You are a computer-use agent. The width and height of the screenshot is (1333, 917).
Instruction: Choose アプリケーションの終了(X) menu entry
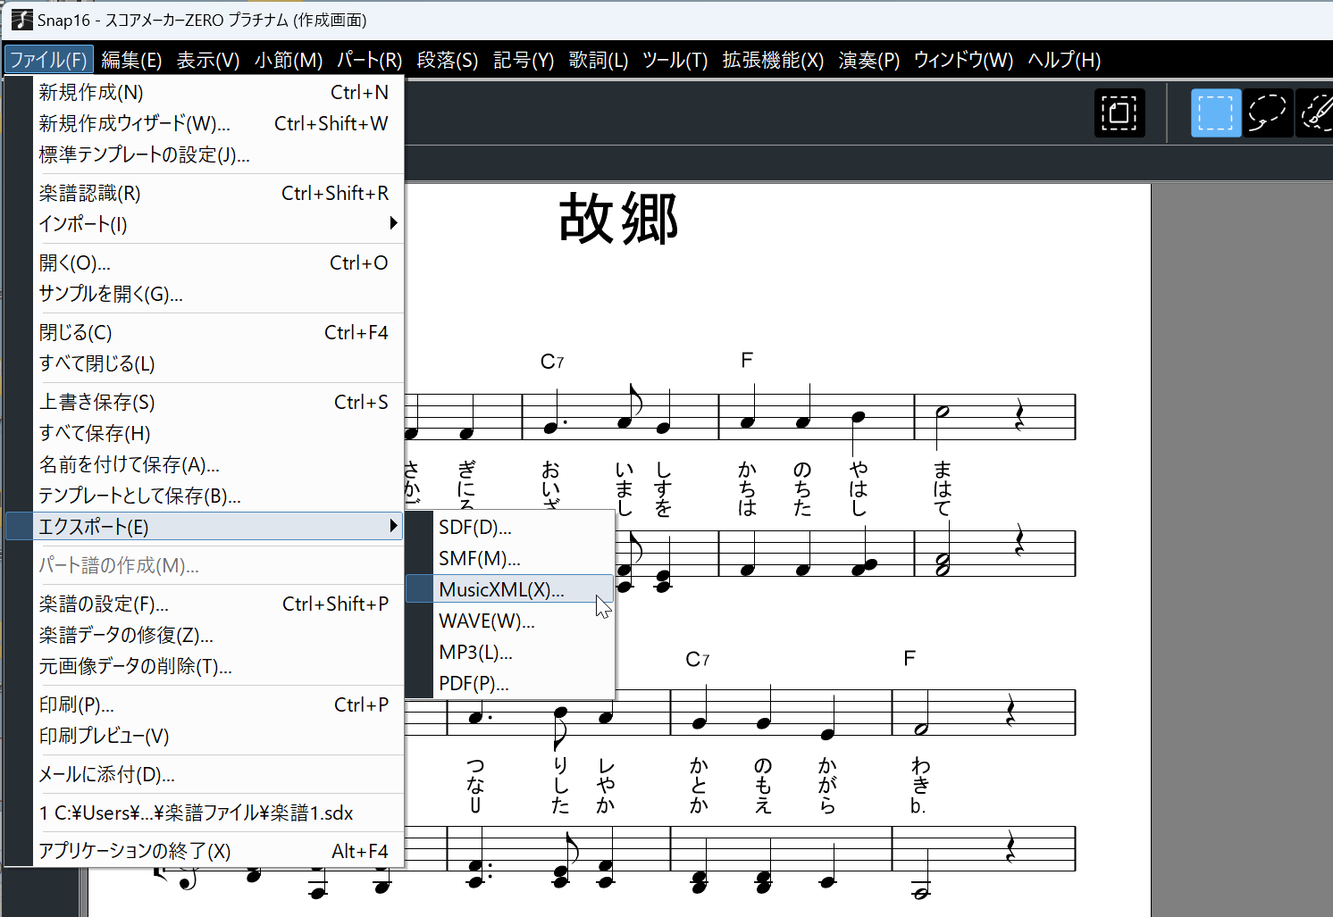(x=218, y=851)
